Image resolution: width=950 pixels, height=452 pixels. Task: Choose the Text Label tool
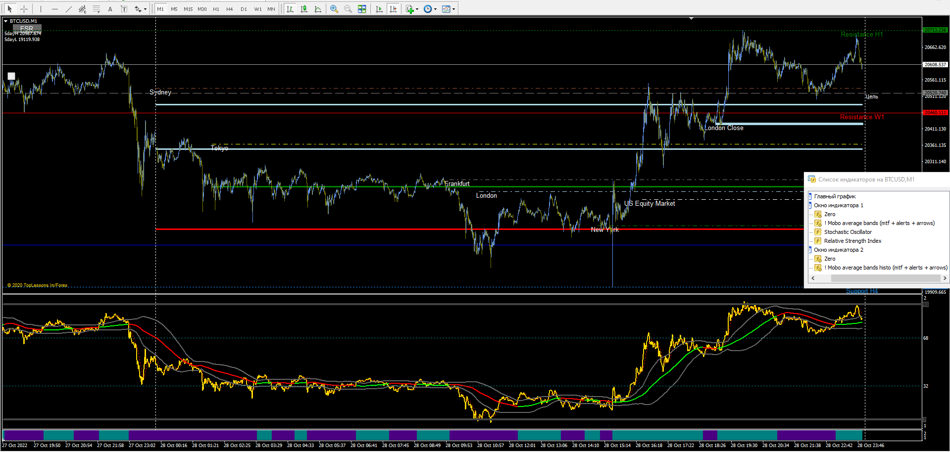click(x=124, y=9)
